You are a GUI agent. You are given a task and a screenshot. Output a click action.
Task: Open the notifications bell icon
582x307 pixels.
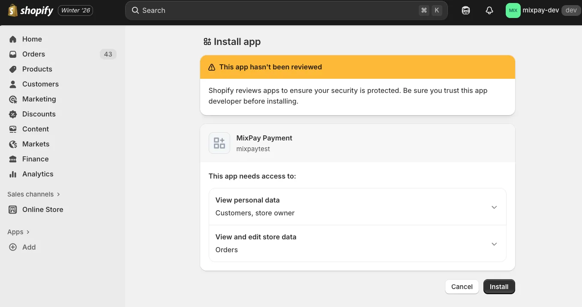(x=489, y=10)
